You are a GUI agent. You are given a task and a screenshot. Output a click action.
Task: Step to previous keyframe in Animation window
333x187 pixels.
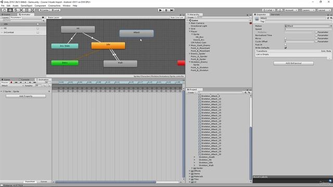tap(21, 83)
